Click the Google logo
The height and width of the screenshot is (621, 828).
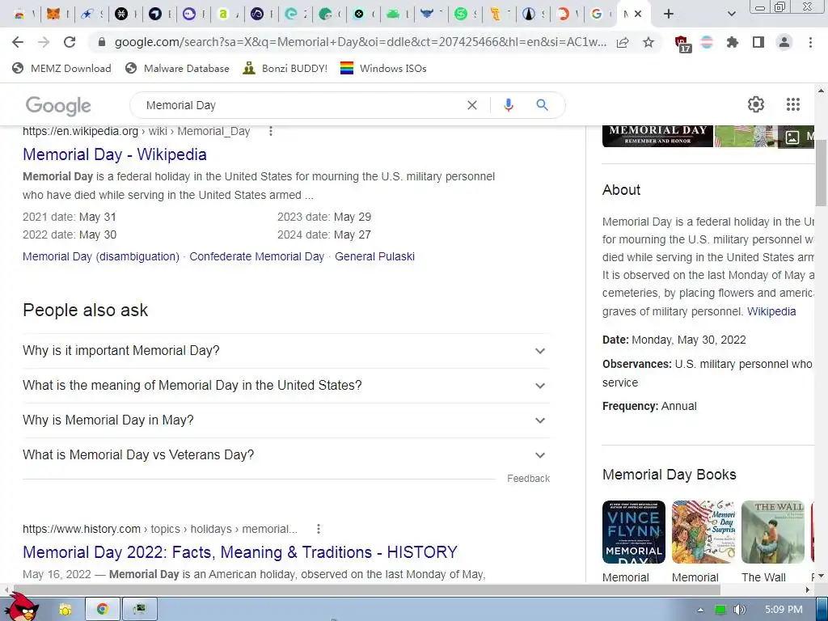[58, 106]
